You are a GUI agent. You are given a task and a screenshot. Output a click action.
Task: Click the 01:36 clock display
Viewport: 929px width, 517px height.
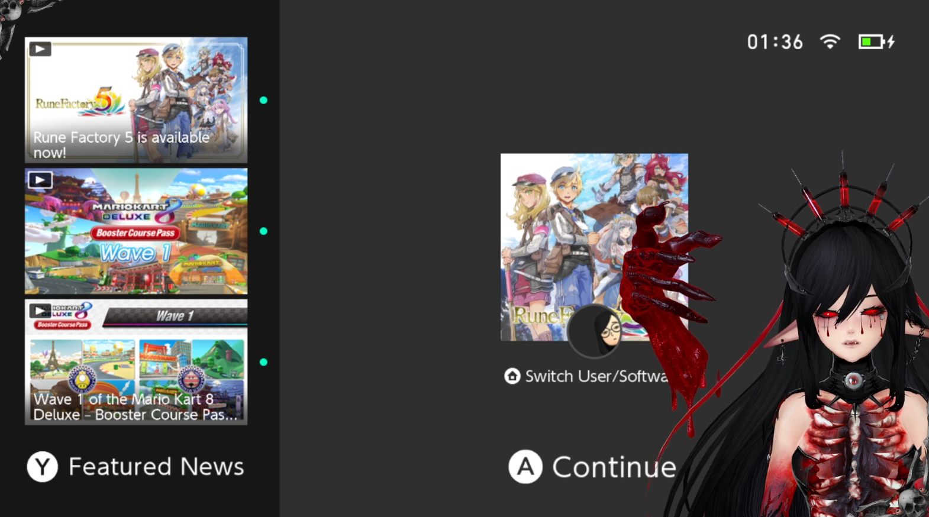(x=775, y=42)
